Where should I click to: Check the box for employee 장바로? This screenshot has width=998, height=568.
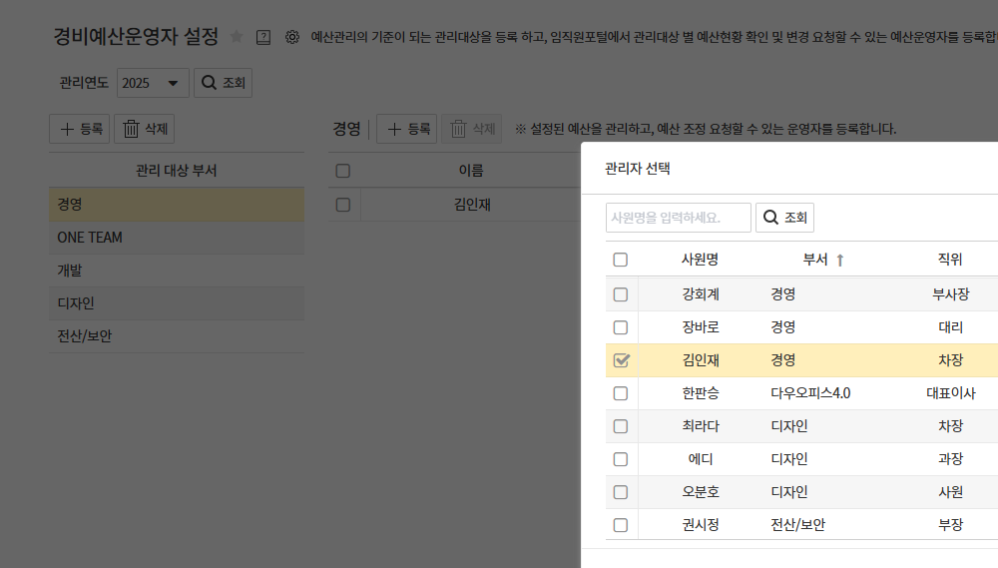coord(621,327)
